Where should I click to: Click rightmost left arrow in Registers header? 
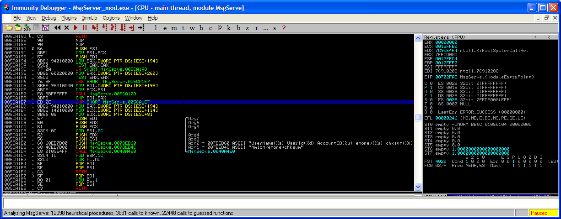(x=549, y=37)
